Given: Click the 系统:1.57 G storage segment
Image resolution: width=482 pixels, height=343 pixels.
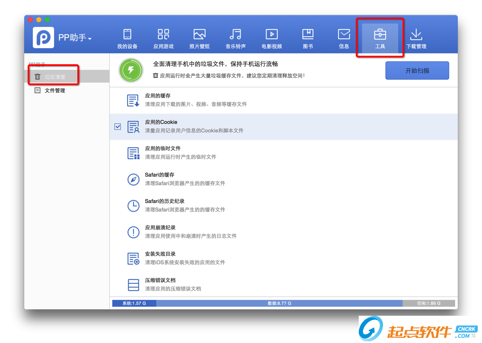Looking at the screenshot, I should tap(134, 303).
